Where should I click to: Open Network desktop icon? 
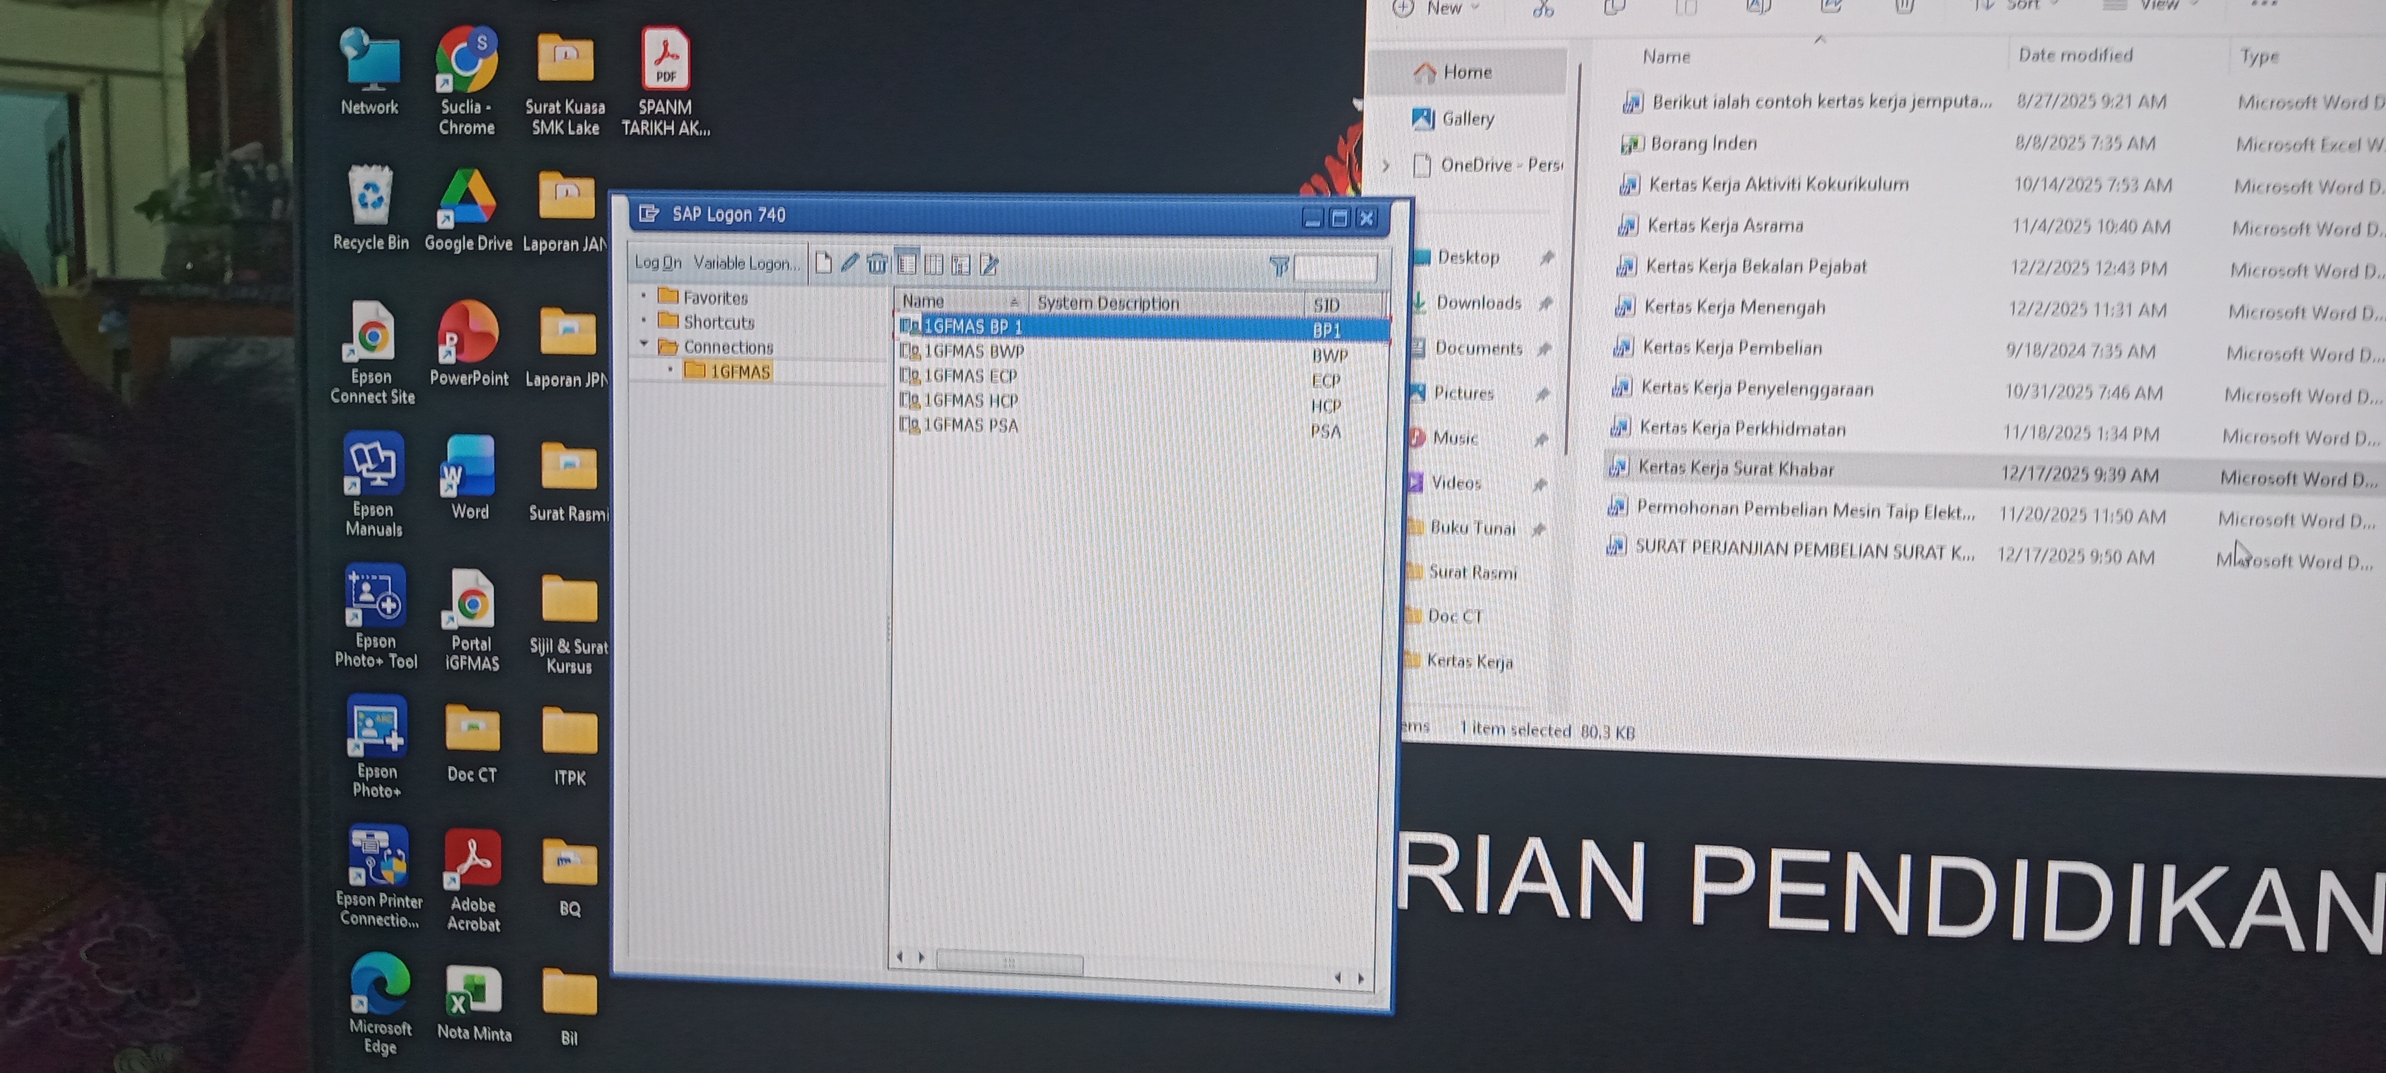pos(369,72)
